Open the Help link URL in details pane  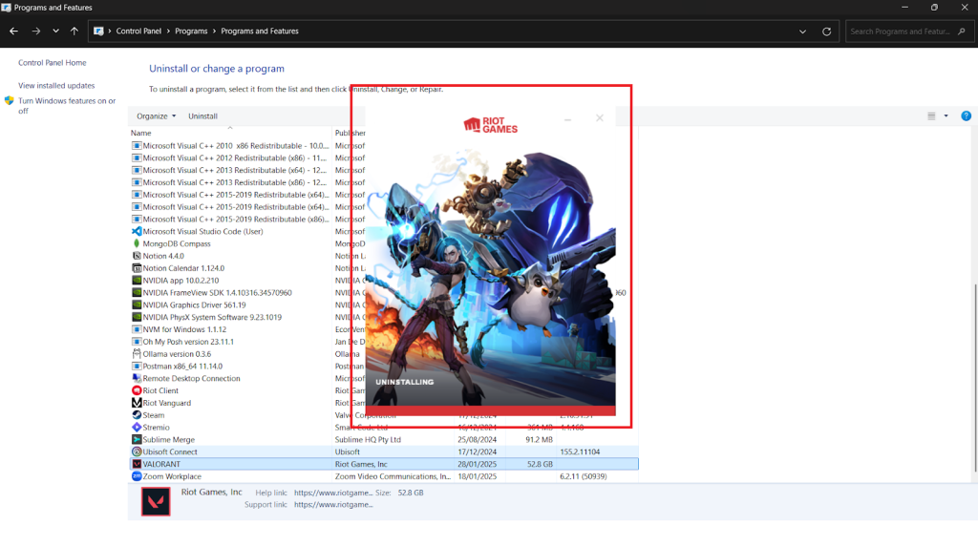click(x=333, y=493)
